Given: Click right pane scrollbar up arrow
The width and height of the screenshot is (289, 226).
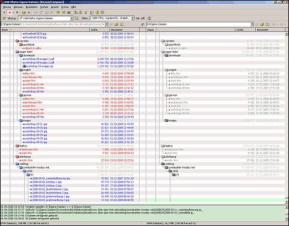Looking at the screenshot, I should [x=287, y=34].
